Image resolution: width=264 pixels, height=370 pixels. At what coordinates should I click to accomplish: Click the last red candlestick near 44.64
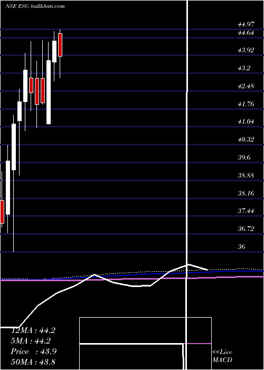tap(60, 45)
